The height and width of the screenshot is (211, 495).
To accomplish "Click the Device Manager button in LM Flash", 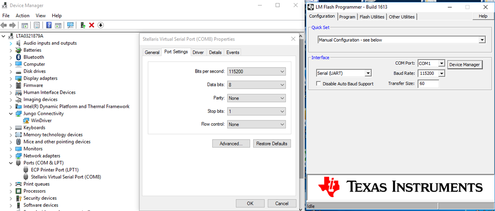I will [x=464, y=65].
